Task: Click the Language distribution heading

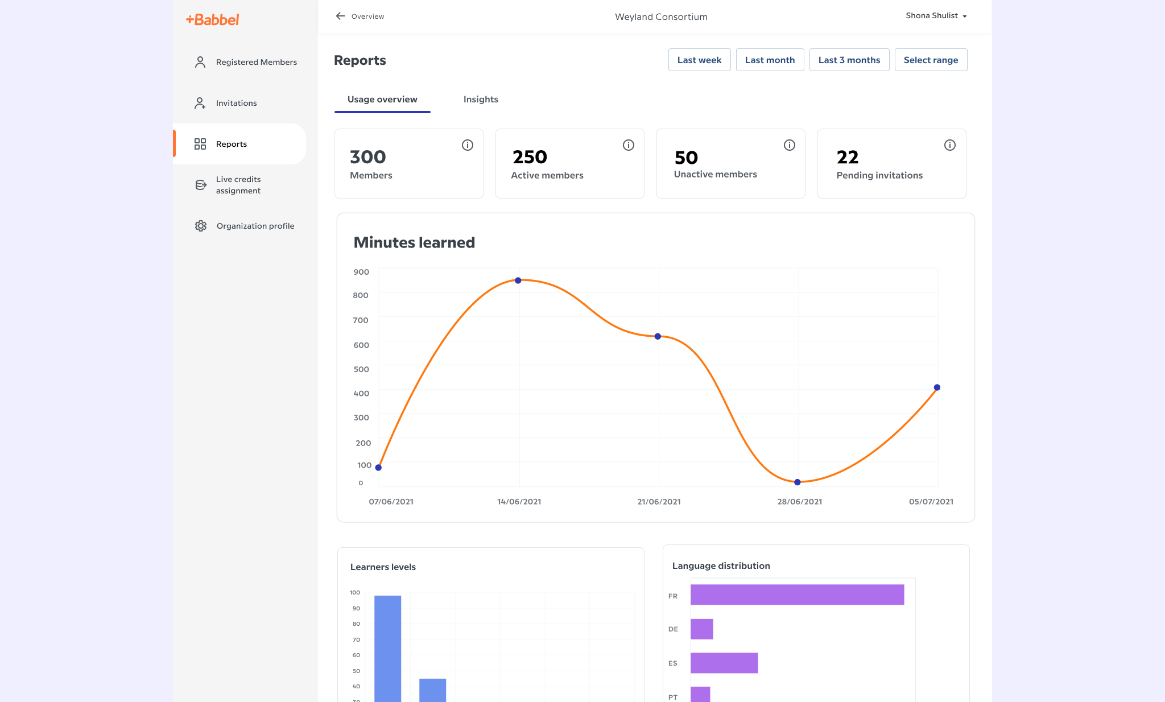Action: coord(721,566)
